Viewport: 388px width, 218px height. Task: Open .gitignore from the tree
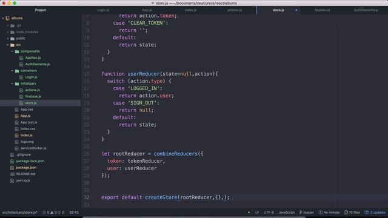(24, 155)
